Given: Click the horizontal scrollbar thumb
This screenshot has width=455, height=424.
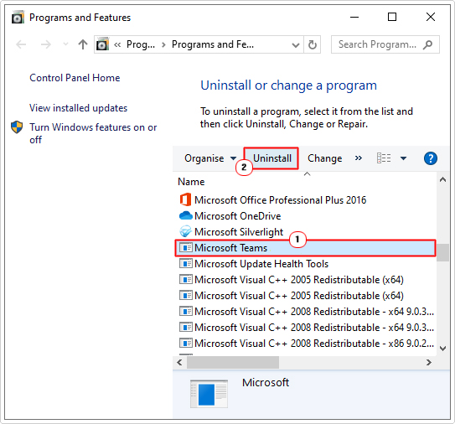Looking at the screenshot, I should (x=233, y=363).
